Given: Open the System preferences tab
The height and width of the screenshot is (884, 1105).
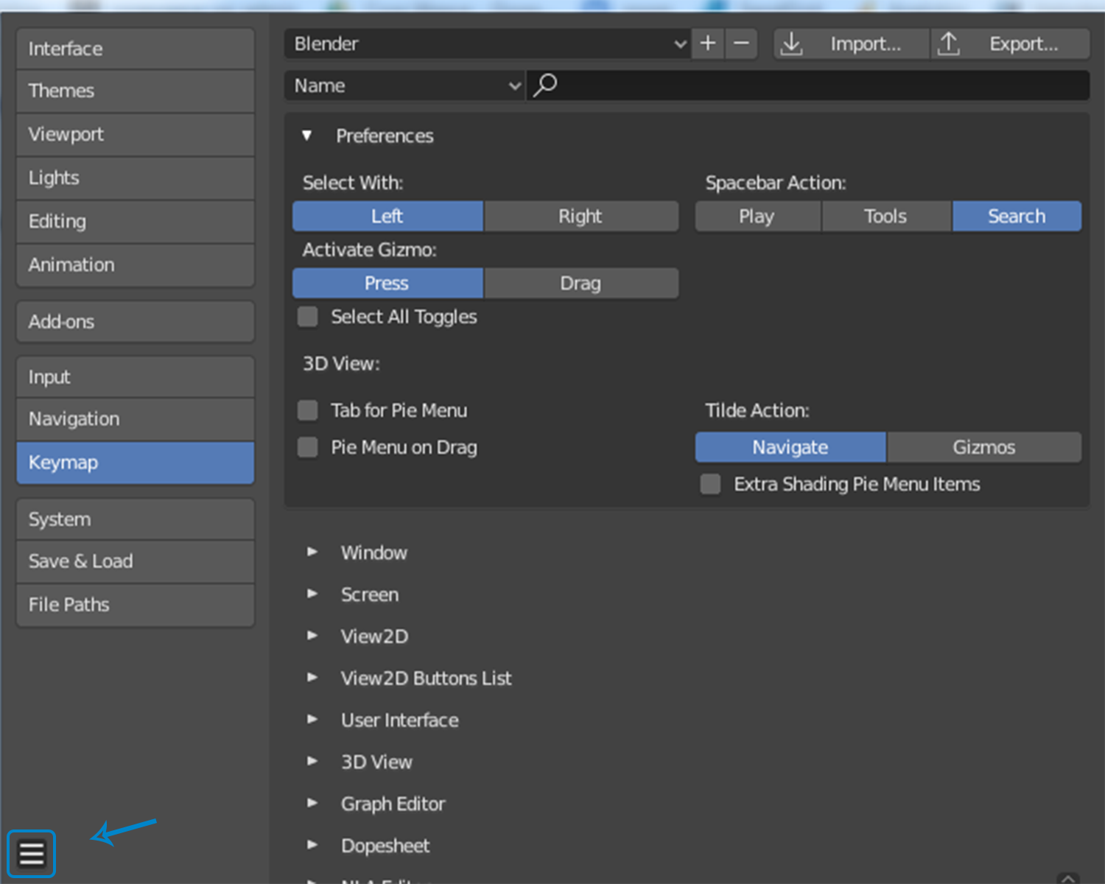Looking at the screenshot, I should point(136,519).
